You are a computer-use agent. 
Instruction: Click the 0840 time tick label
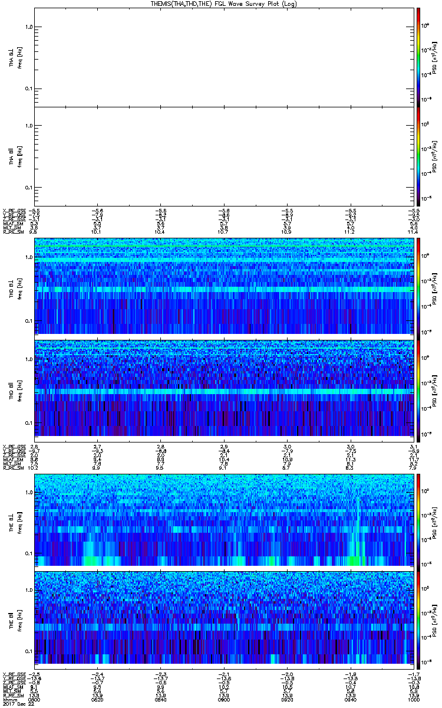click(161, 699)
